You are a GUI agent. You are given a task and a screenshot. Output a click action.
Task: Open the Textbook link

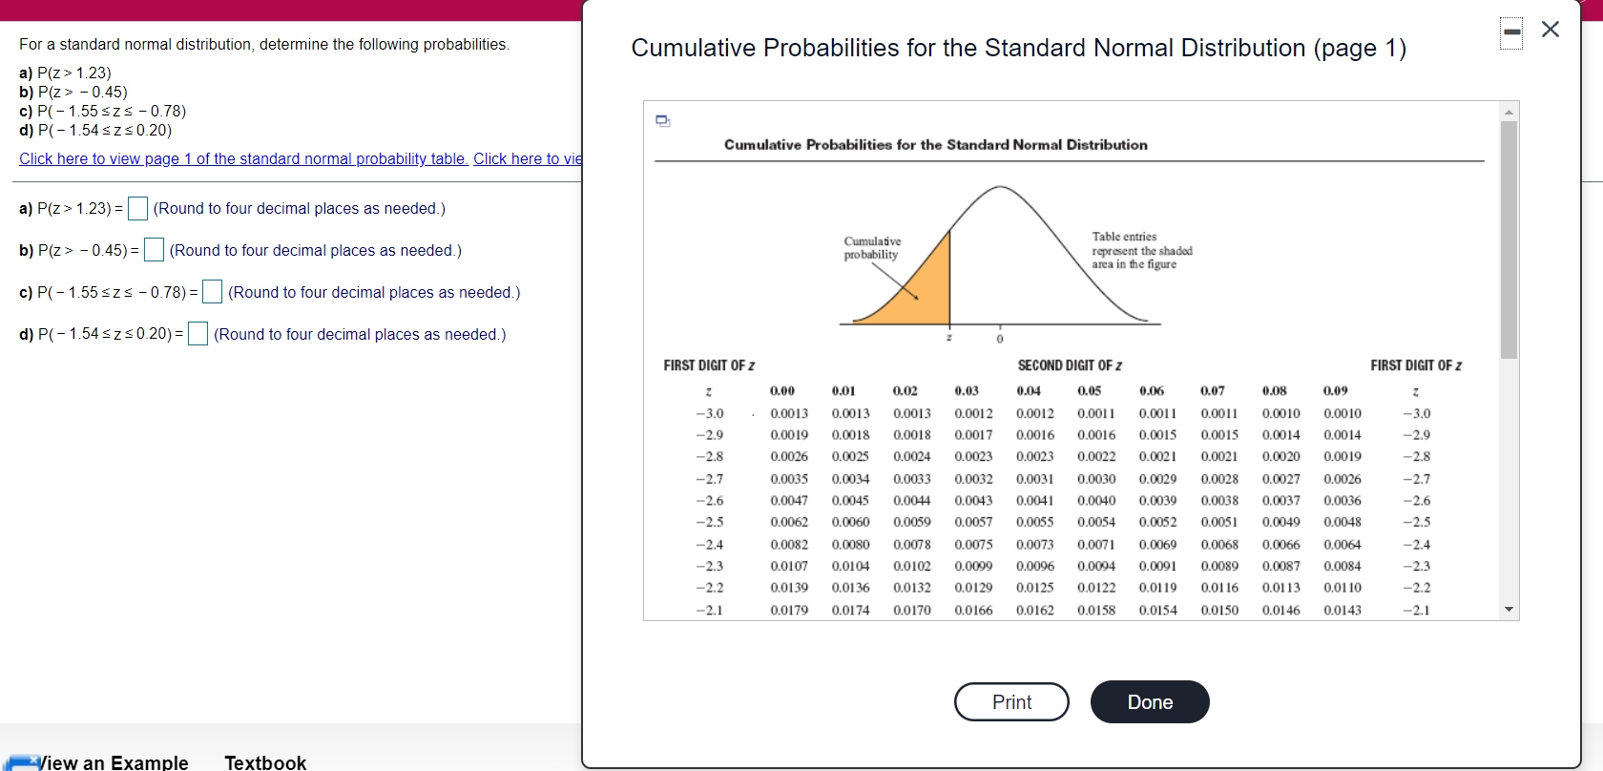point(265,761)
